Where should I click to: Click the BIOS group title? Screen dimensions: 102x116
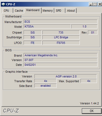pyautogui.click(x=8, y=50)
